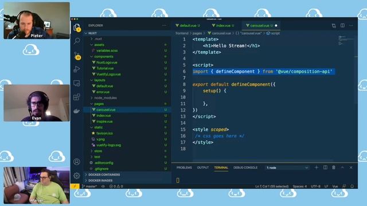367x206 pixels.
Task: Open error.vue in the explorer
Action: 103,92
